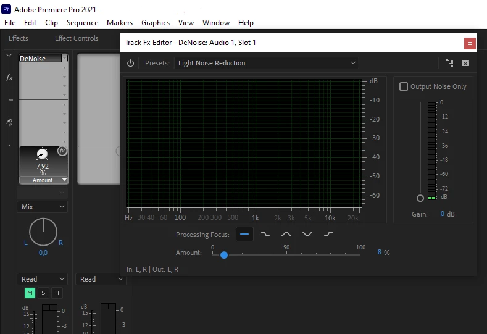Select processing focus on lower frequencies
Screen dimensions: 487x334
click(265, 234)
